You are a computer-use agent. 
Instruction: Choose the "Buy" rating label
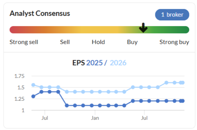click(x=132, y=42)
